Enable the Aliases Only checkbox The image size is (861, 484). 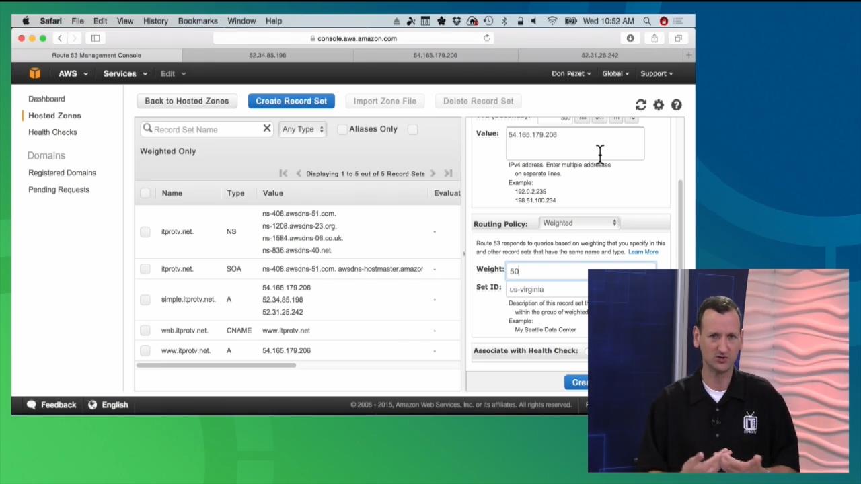[x=342, y=129]
